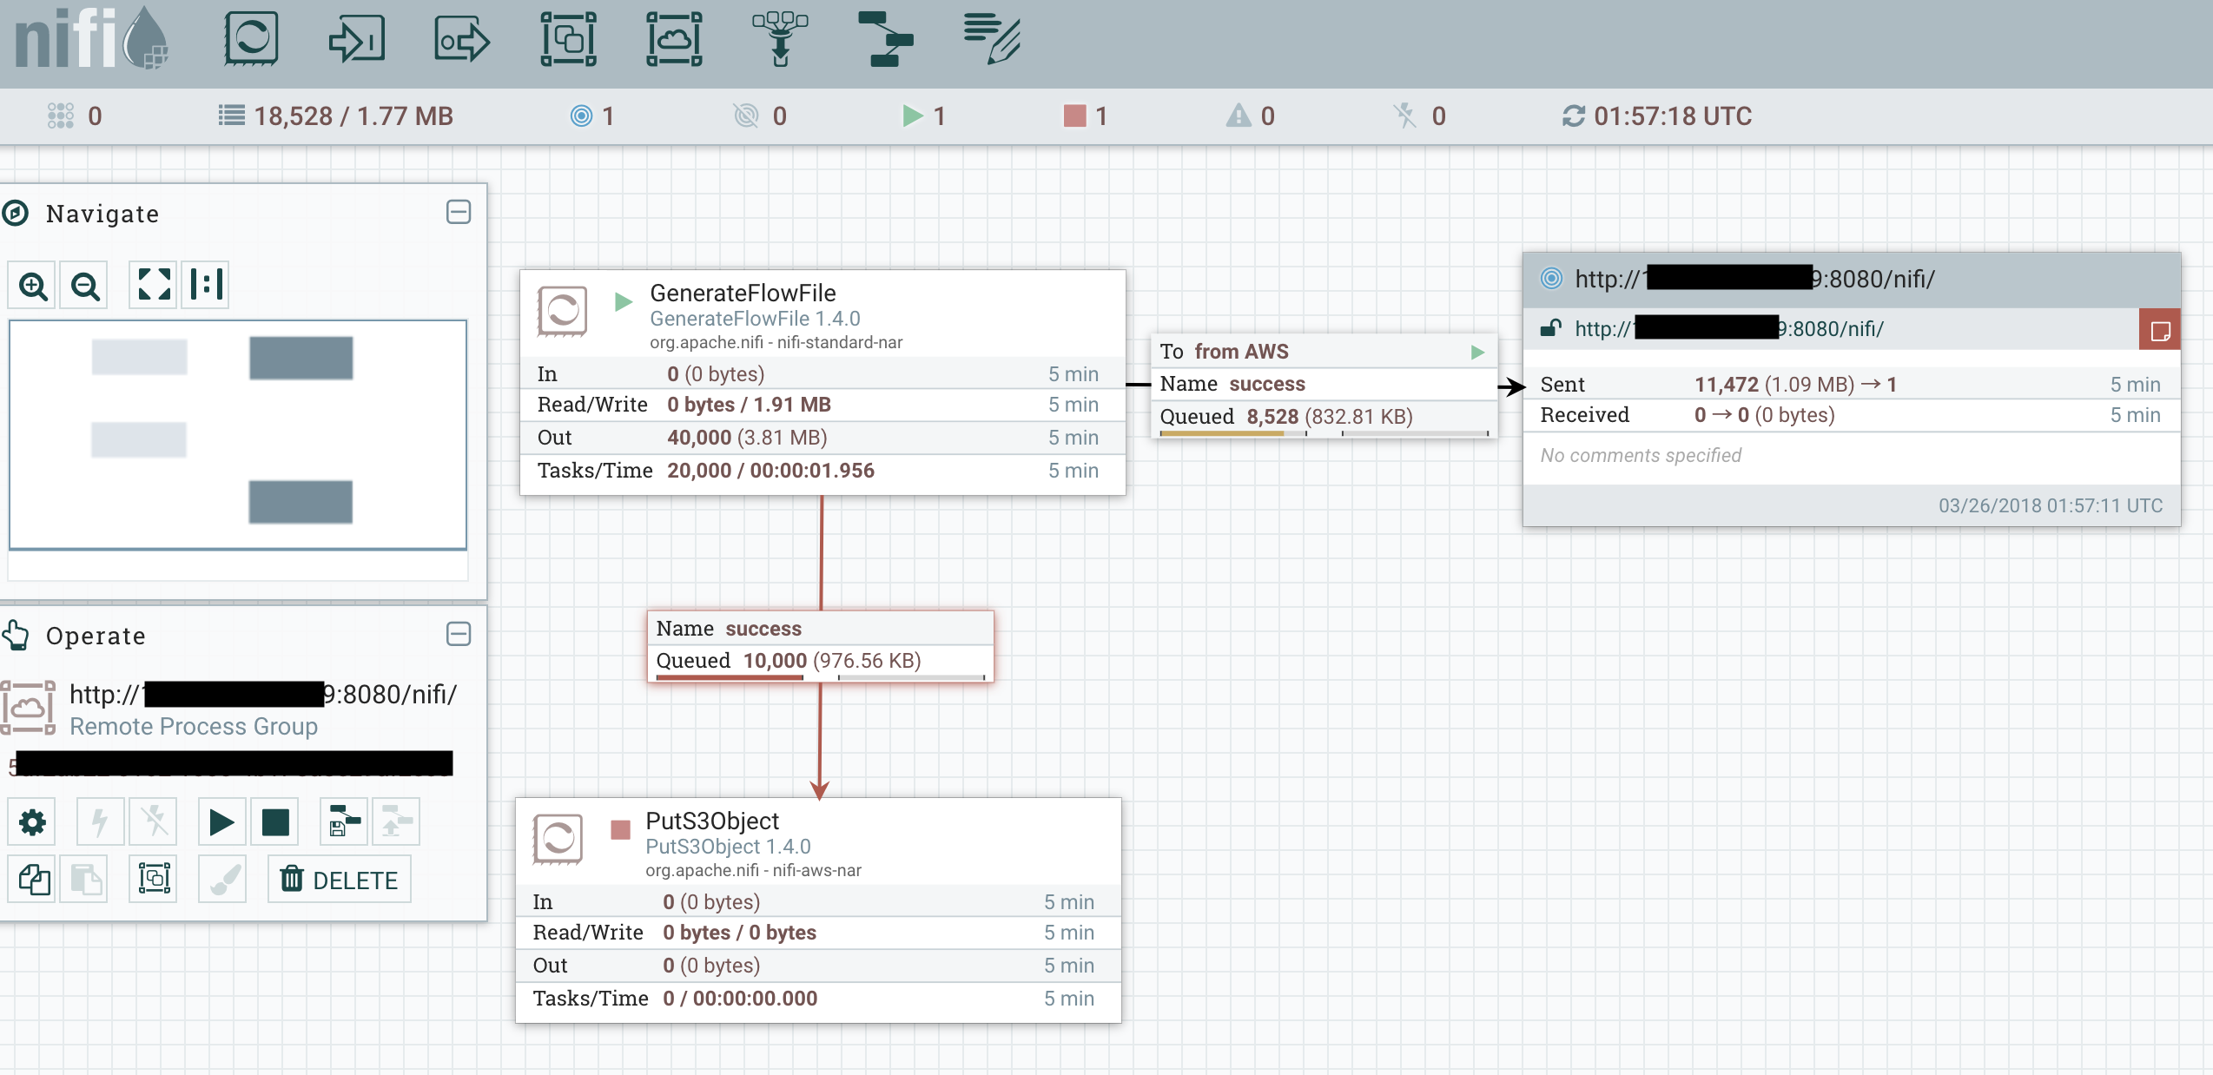
Task: Click the last refresh time 01:57:18 UTC
Action: [x=1673, y=115]
